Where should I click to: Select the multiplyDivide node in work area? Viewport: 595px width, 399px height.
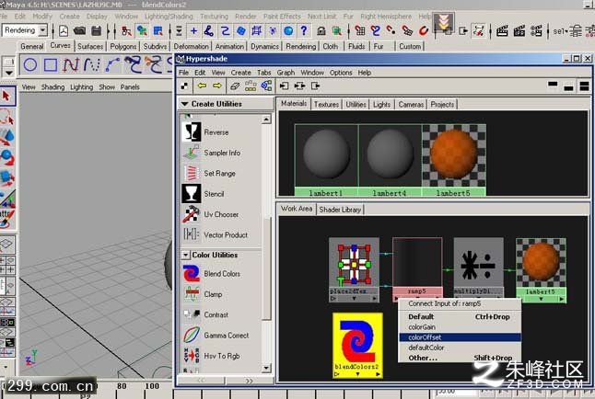click(479, 268)
